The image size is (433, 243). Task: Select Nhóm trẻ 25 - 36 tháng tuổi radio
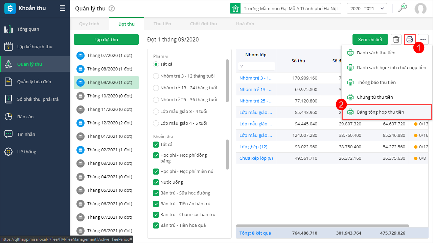pos(156,100)
